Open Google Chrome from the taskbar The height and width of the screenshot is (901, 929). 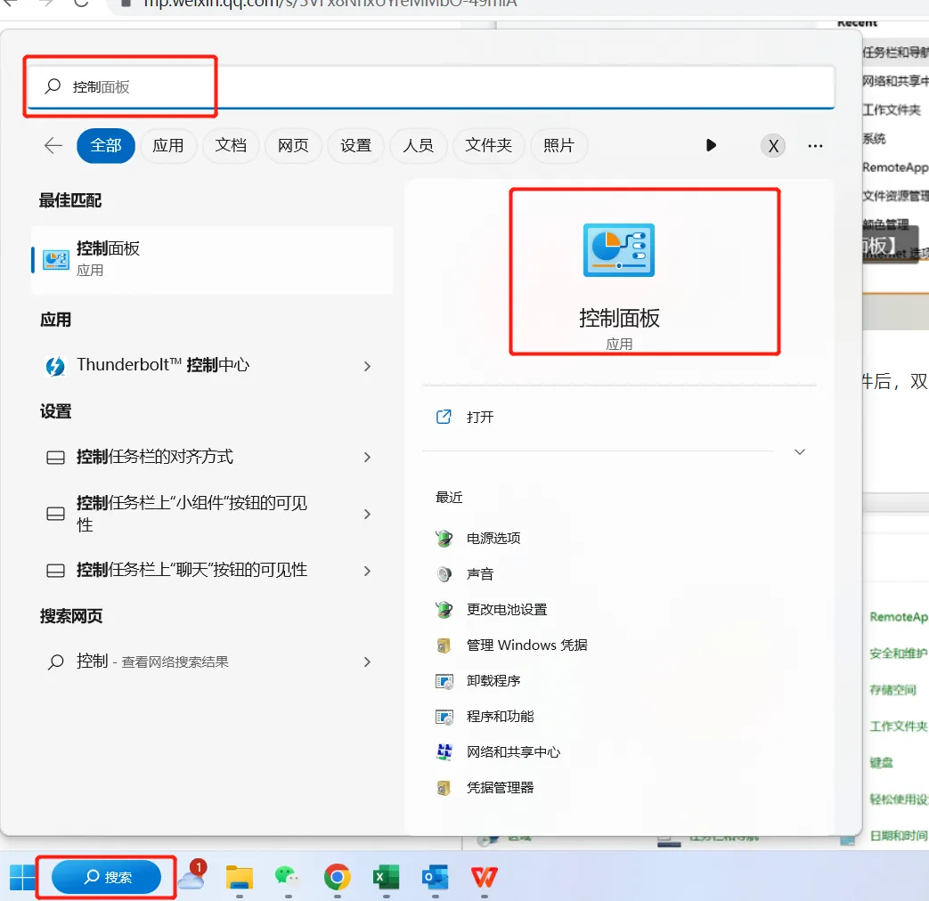point(337,877)
